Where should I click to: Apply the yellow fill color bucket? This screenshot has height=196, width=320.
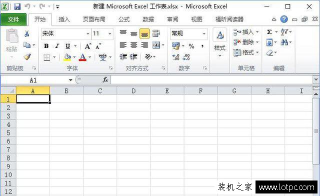[67, 57]
